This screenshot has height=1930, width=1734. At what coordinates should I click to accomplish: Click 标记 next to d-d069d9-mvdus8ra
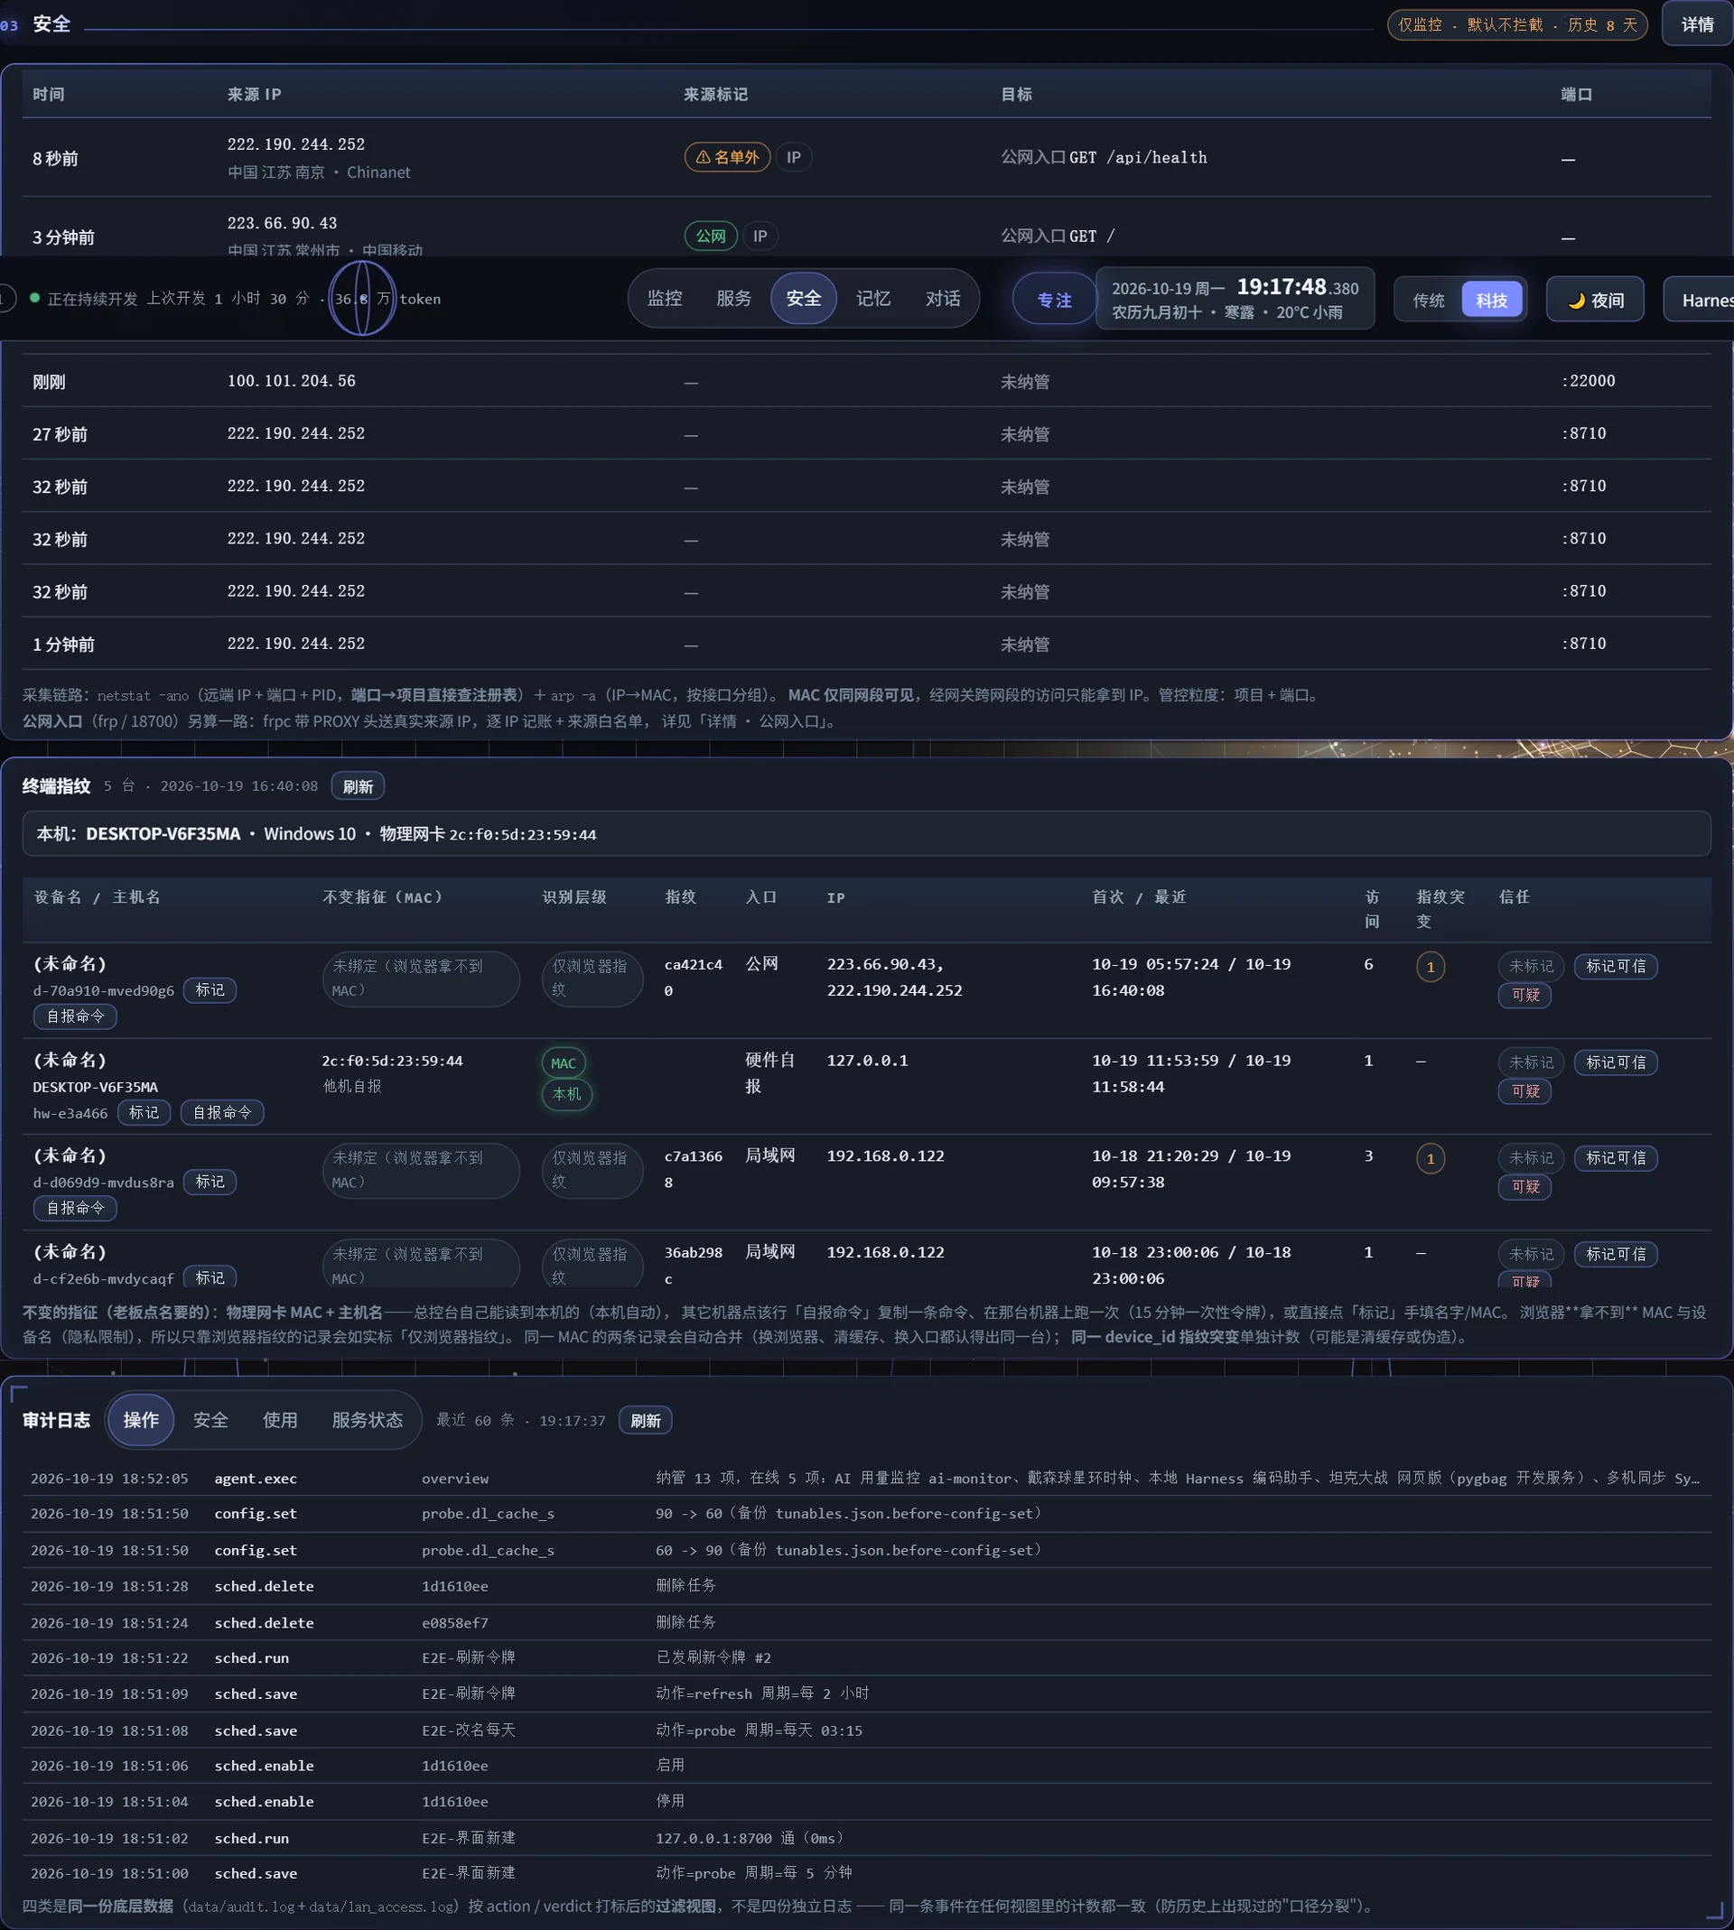(x=210, y=1183)
